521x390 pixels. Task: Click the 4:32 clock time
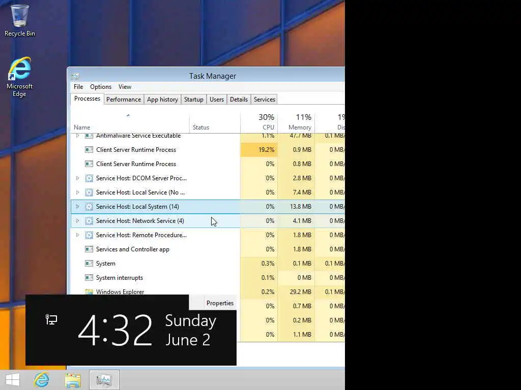[115, 330]
